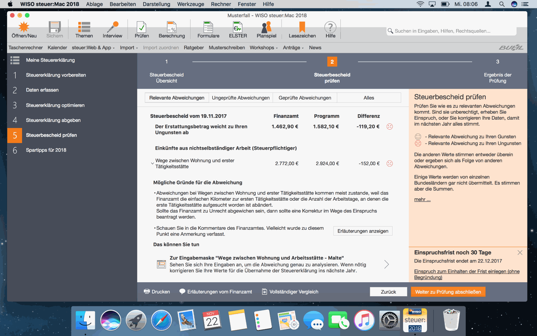The height and width of the screenshot is (336, 537).
Task: Click Erläuterungen anzeigen button
Action: click(x=363, y=231)
